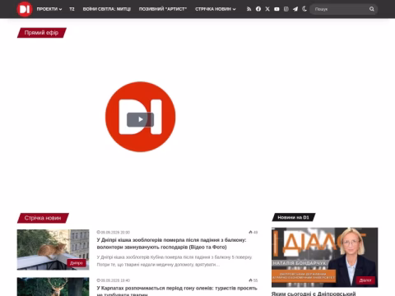Open article about кішка зооблогерів headline
Viewport: 395px width, 296px height.
tap(171, 243)
